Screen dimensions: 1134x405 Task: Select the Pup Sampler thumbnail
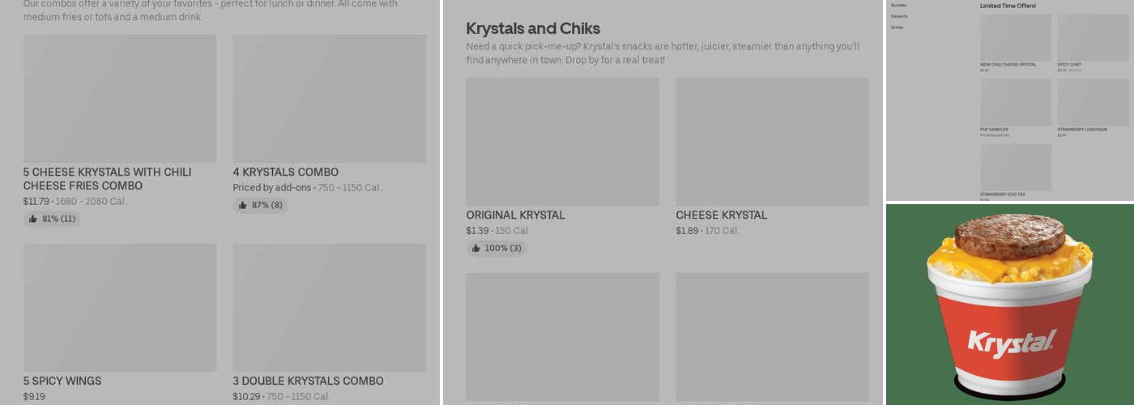tap(1015, 102)
